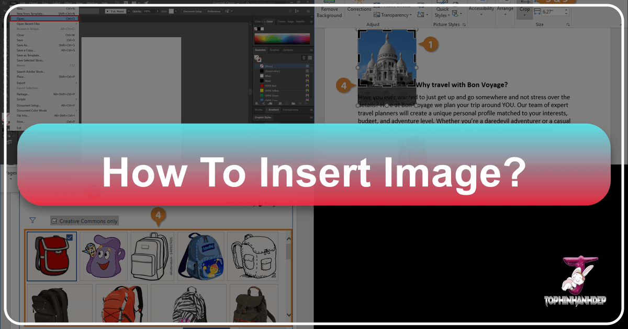
Task: Click the Document Setup button
Action: (193, 10)
